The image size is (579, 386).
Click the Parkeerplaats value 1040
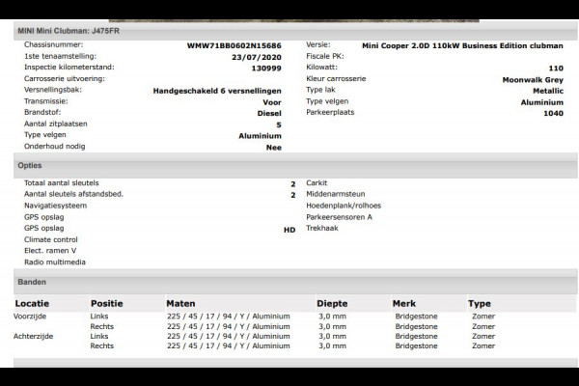pyautogui.click(x=553, y=113)
